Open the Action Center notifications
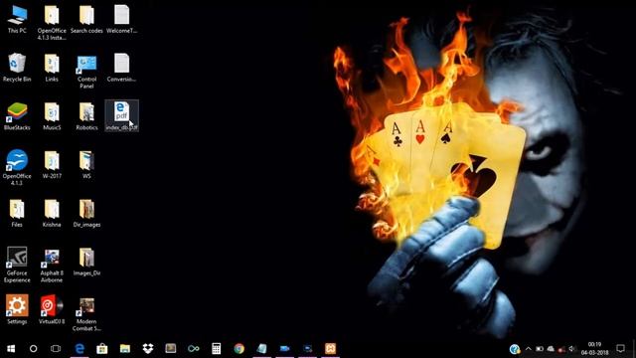This screenshot has height=358, width=636. click(620, 349)
